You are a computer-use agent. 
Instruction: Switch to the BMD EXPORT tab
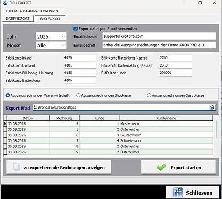[x=50, y=19]
